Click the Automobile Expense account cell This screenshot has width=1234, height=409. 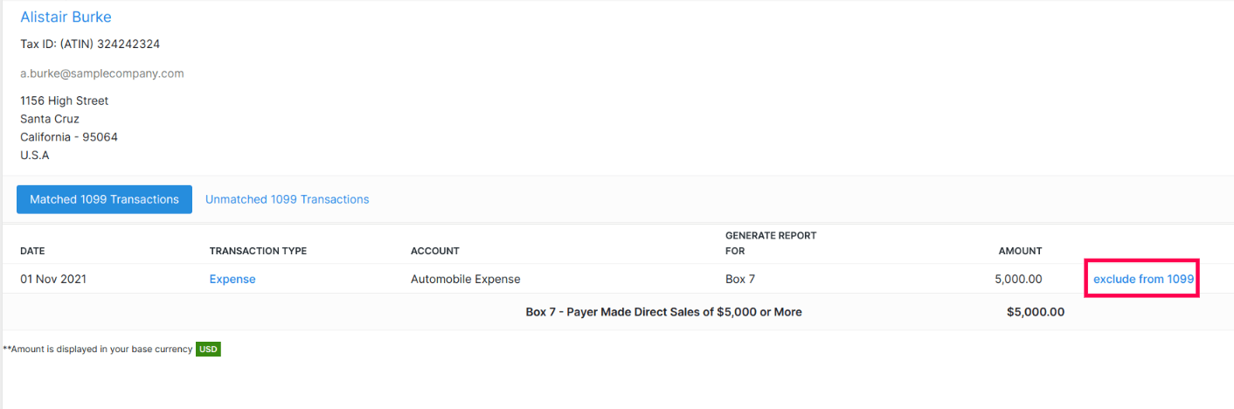coord(465,280)
